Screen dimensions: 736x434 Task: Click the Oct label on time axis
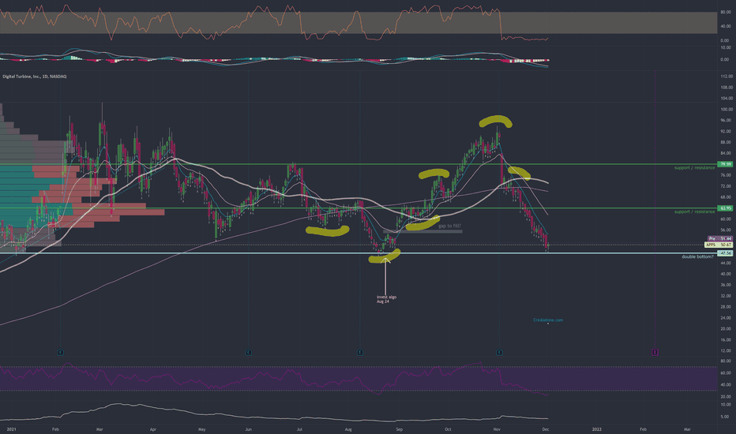448,428
